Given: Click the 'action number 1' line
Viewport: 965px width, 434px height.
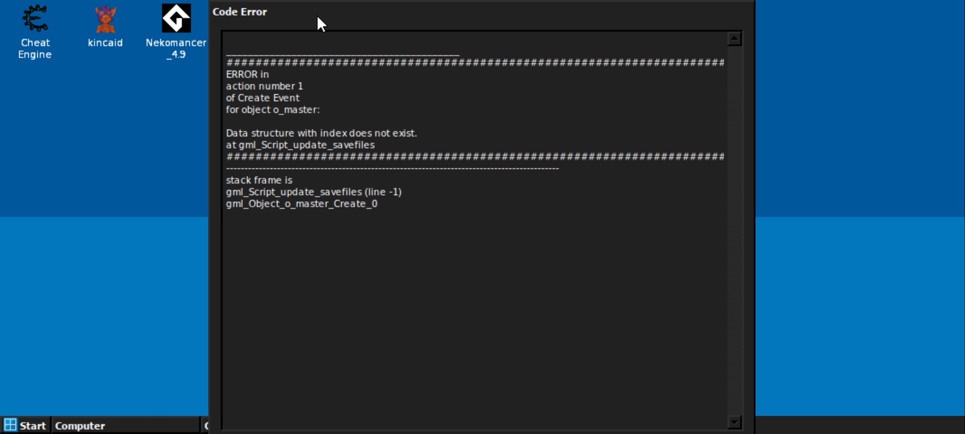Looking at the screenshot, I should click(264, 86).
